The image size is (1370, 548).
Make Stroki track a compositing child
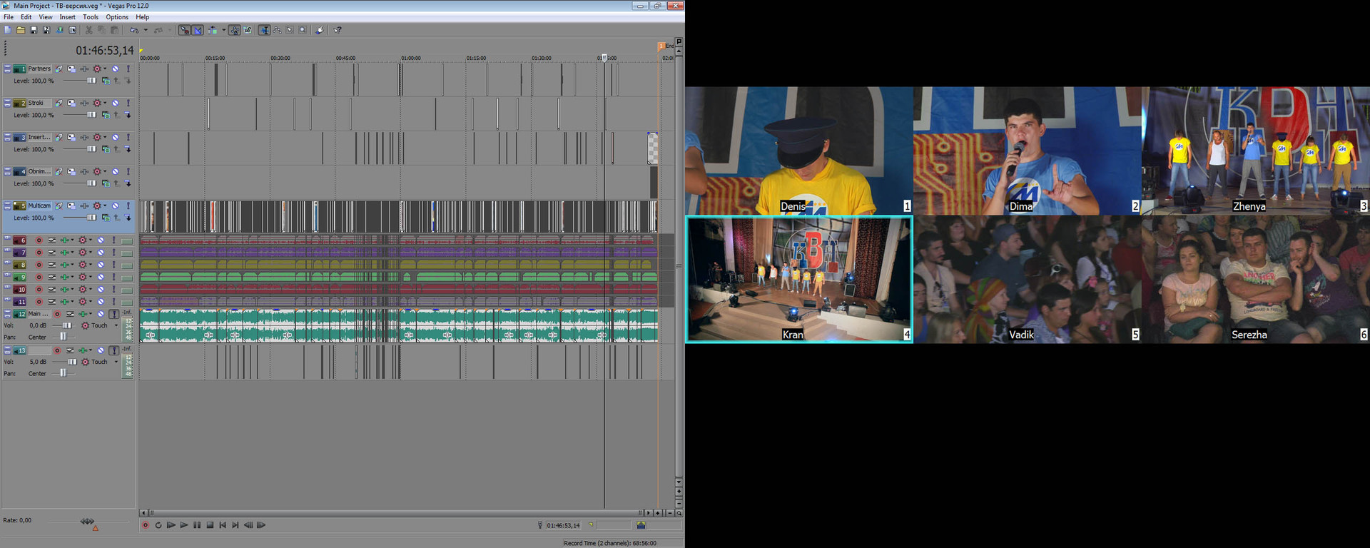click(128, 115)
